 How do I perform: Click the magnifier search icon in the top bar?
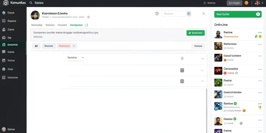pos(31,3)
